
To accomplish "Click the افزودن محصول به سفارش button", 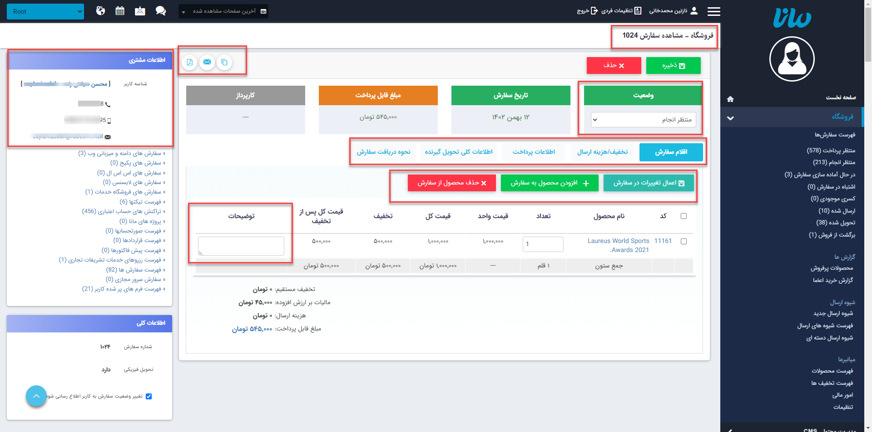I will [x=550, y=183].
